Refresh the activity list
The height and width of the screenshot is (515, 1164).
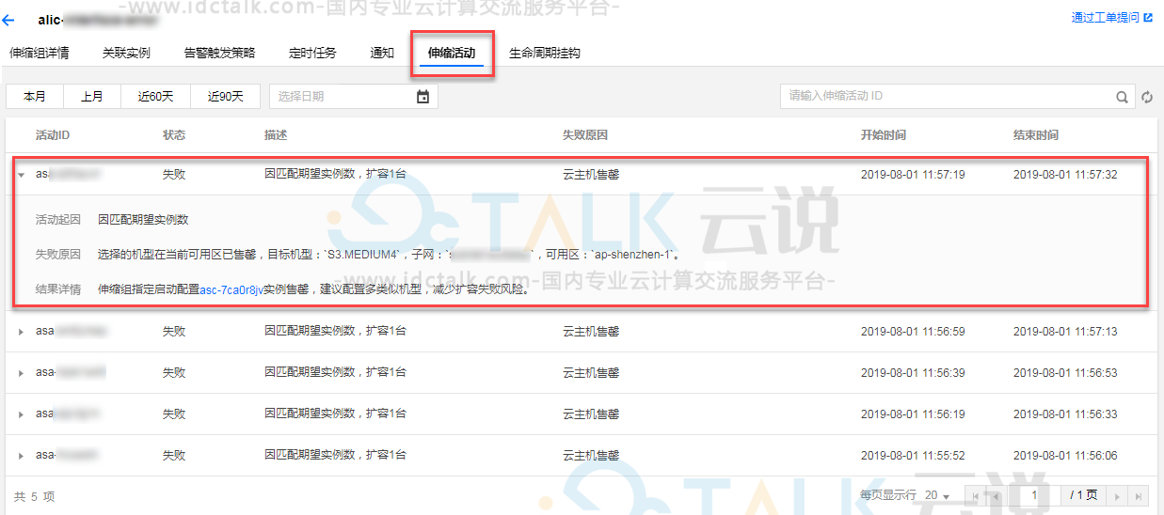(x=1147, y=97)
